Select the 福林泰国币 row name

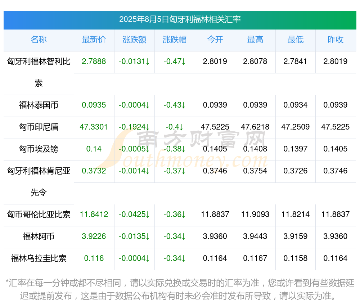coord(39,105)
